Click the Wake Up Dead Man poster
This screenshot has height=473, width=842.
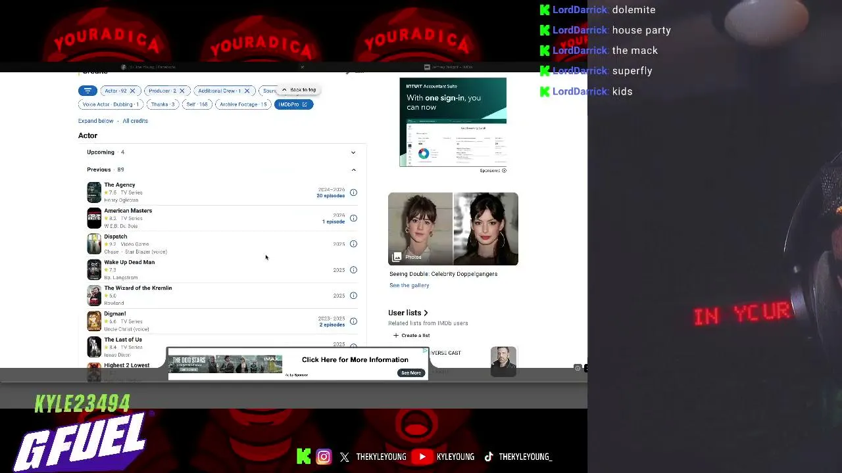coord(94,269)
